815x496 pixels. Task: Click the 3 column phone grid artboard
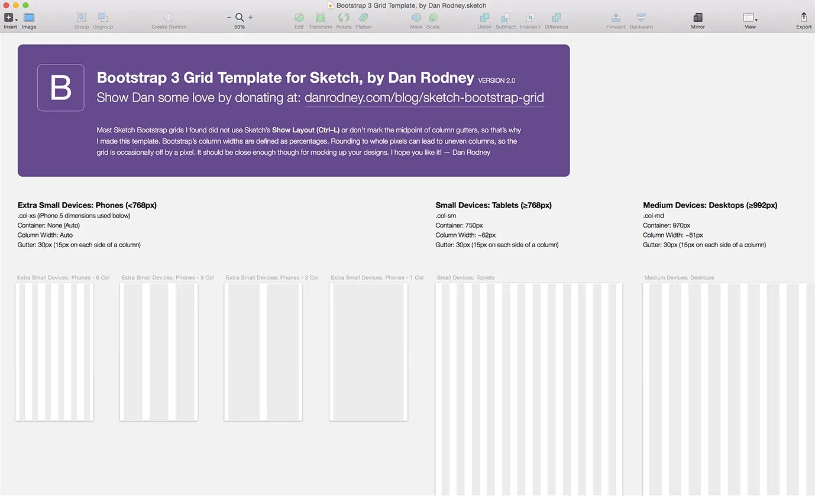point(159,352)
